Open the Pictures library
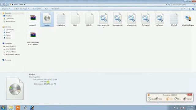The height and width of the screenshot is (110, 196). pyautogui.click(x=9, y=35)
